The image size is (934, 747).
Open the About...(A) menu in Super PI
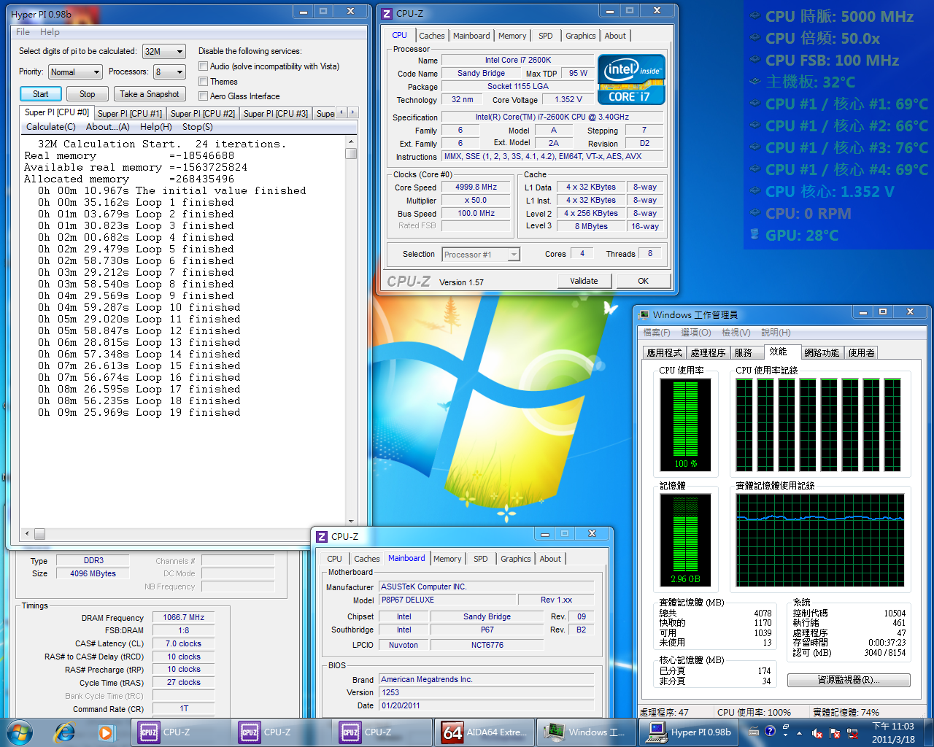tap(108, 127)
